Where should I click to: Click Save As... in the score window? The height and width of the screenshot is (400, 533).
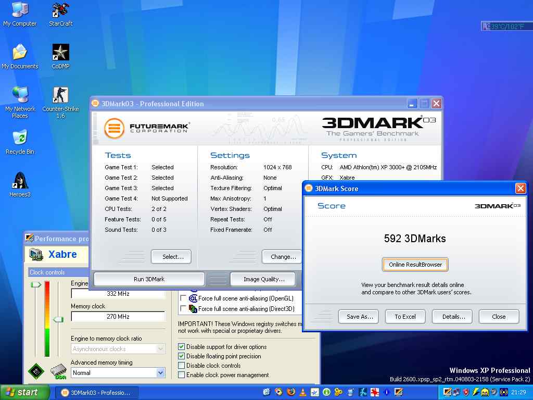coord(359,317)
